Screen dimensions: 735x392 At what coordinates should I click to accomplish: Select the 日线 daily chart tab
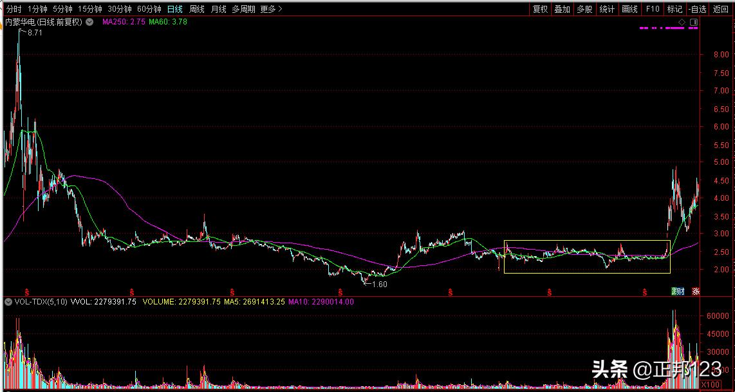(x=175, y=9)
